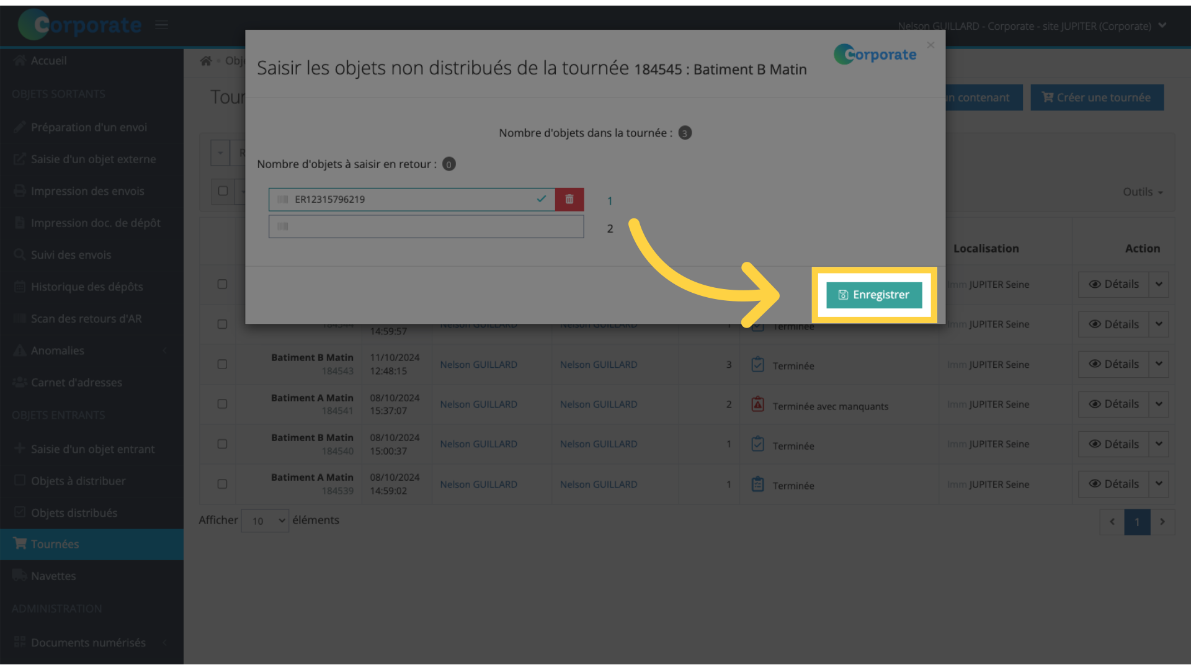Check the 14:59:57 row checkbox
The width and height of the screenshot is (1191, 670).
point(222,324)
